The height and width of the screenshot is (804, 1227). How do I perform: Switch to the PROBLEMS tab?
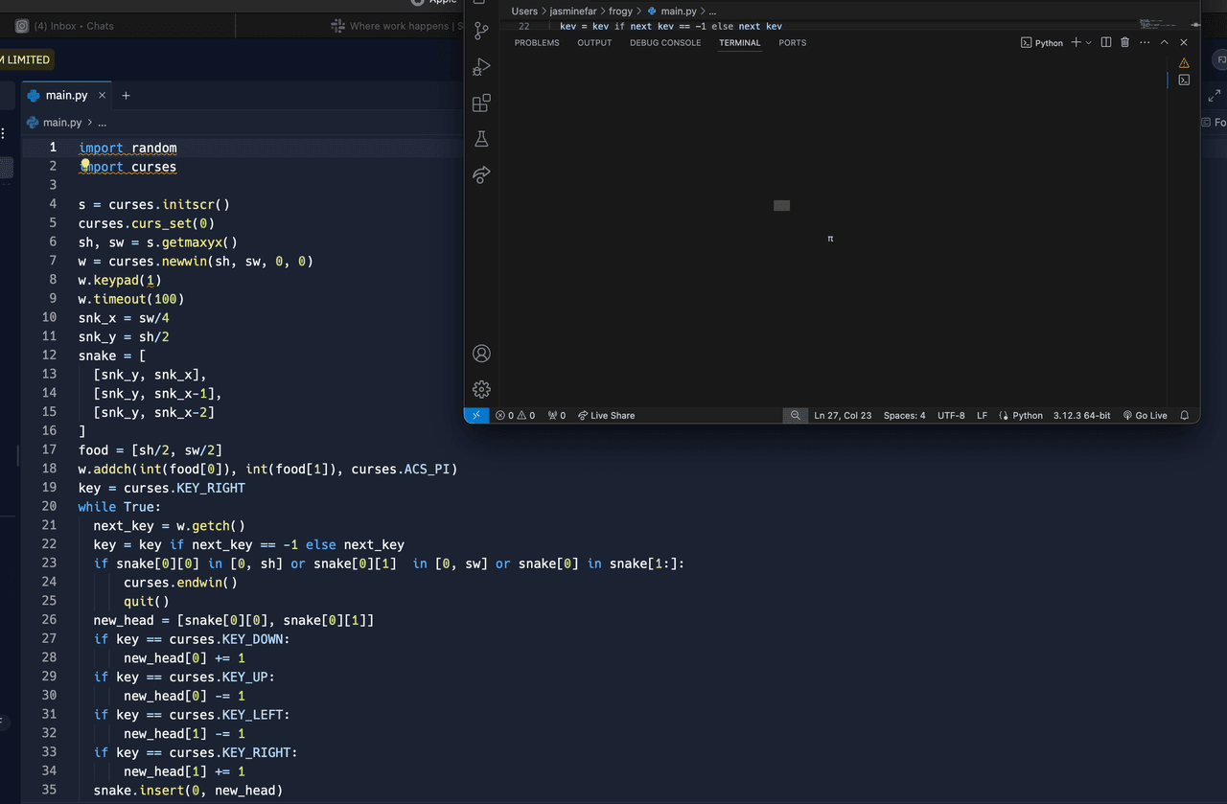[x=537, y=43]
